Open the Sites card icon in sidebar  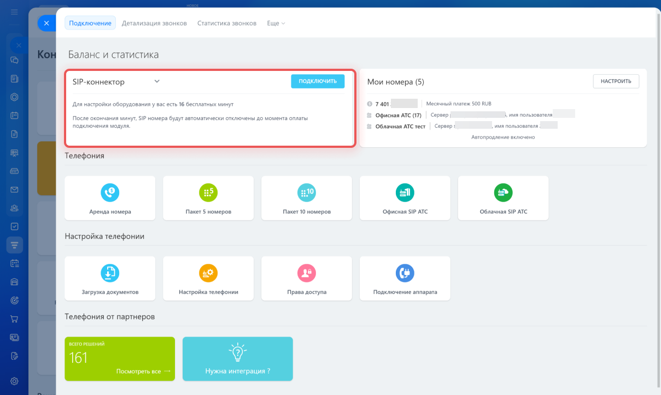click(15, 338)
